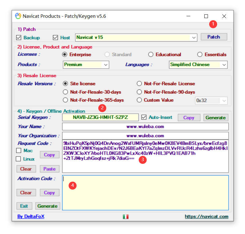
Task: Click the Paste button for Request Code
Action: click(x=50, y=169)
